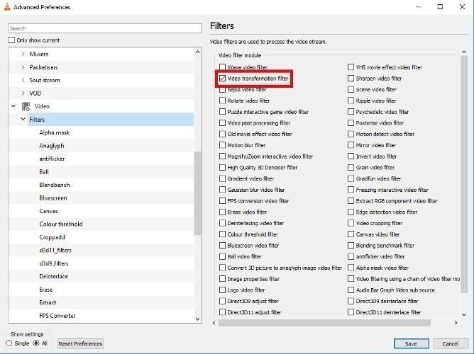Enable the Edge detection video filter
This screenshot has height=354, width=474.
point(351,212)
